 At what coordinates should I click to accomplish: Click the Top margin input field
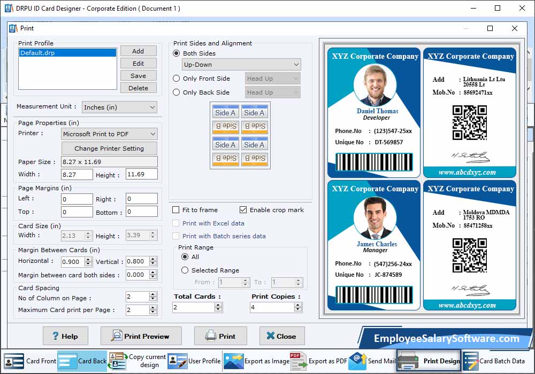click(x=77, y=212)
